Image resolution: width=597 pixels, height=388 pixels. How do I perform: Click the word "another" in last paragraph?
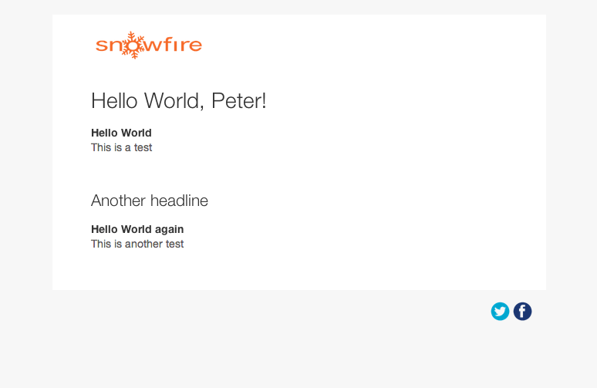tap(141, 244)
